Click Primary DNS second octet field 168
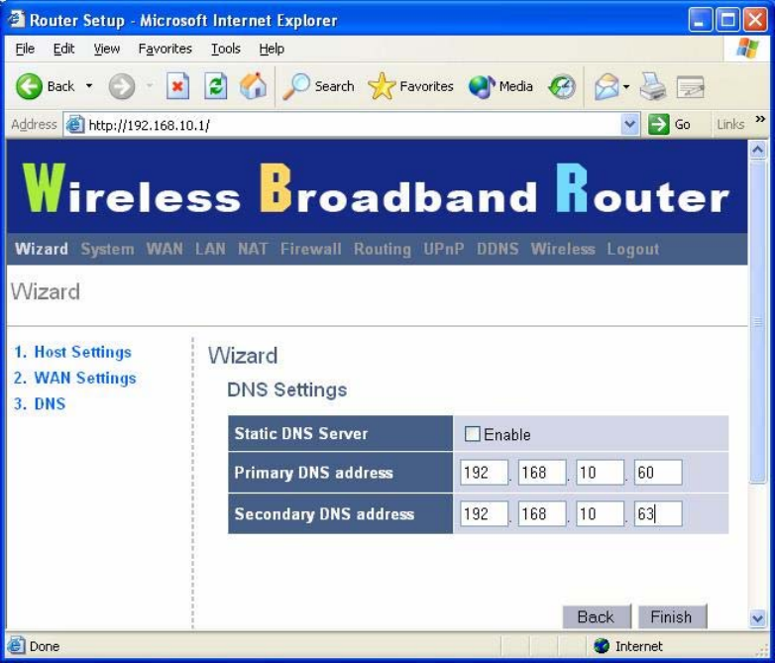The image size is (775, 663). click(x=542, y=472)
